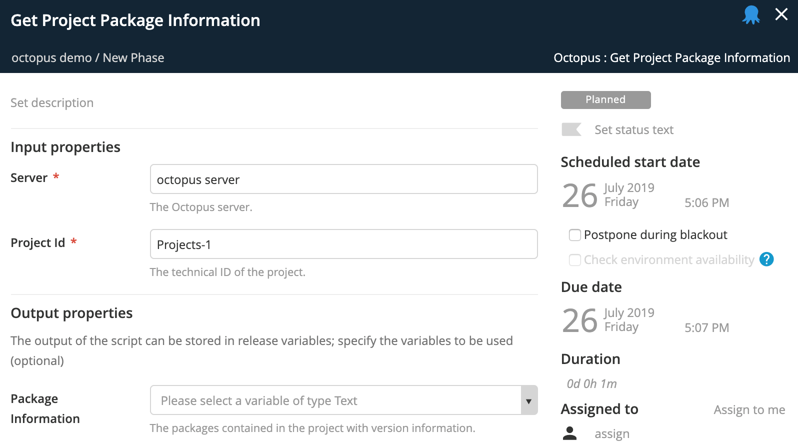Click 'The technical ID of the project.' hint
The height and width of the screenshot is (443, 798).
coord(227,272)
